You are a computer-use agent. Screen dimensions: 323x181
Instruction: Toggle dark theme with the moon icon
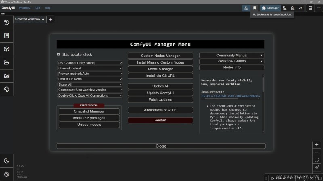click(6, 161)
